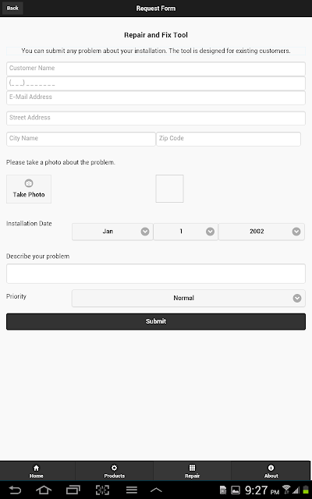312x499 pixels.
Task: Click the Submit button
Action: tap(156, 321)
